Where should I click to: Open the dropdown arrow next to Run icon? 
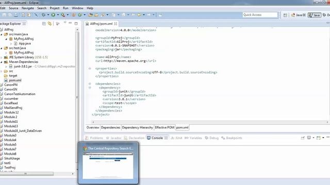(58, 15)
